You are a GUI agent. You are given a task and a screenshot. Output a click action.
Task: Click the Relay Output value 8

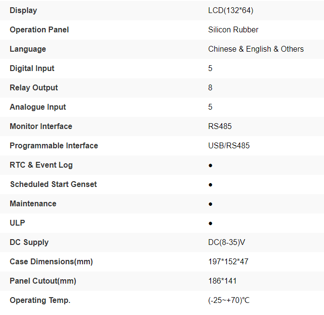coord(211,87)
